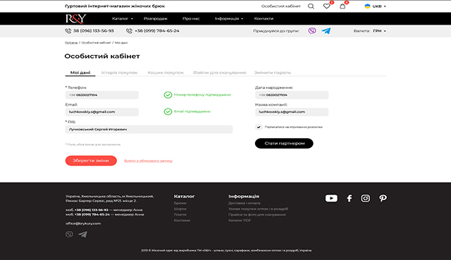451x260 pixels.
Task: Expand the Каталог menu dropdown
Action: pyautogui.click(x=123, y=18)
